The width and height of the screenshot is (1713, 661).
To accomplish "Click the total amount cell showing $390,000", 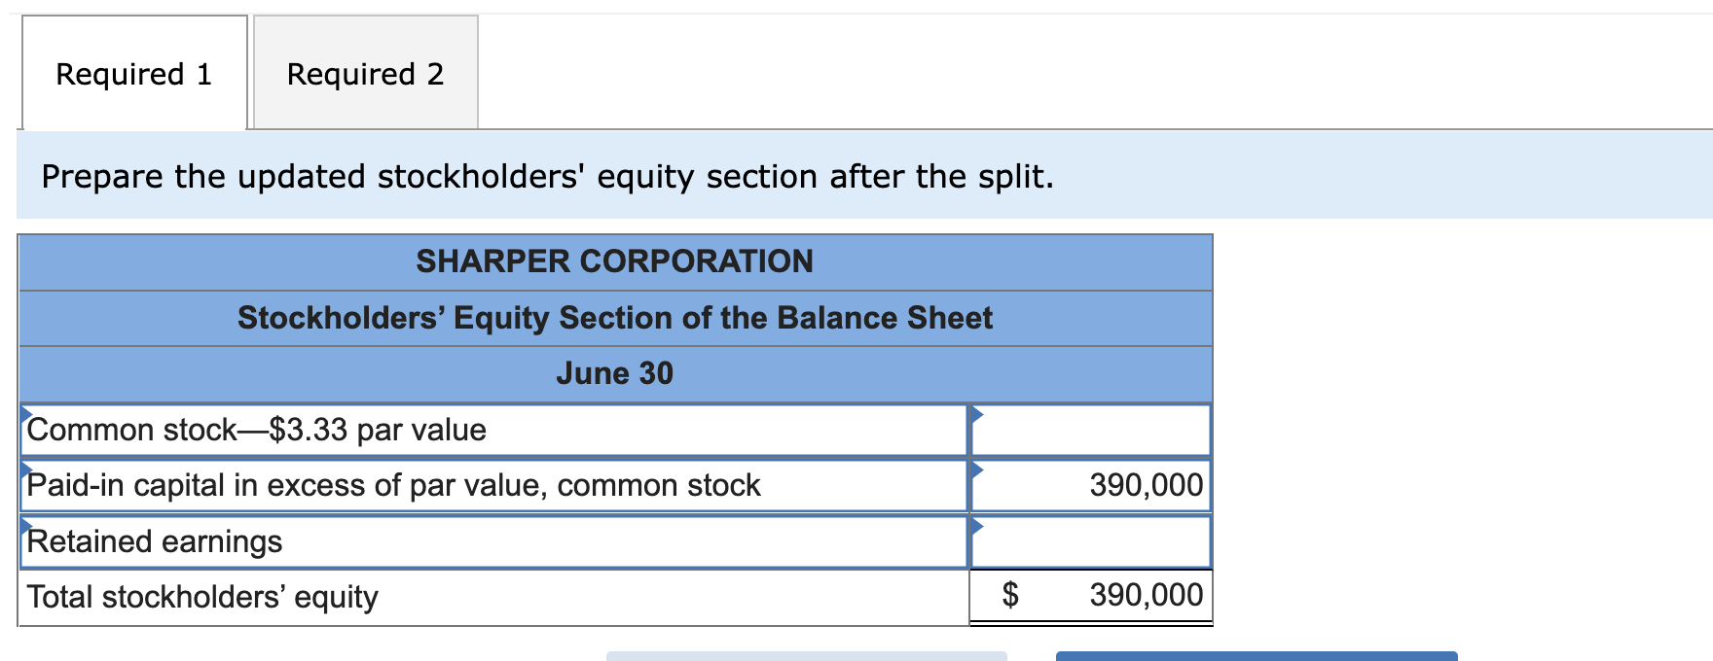I will pos(1091,596).
